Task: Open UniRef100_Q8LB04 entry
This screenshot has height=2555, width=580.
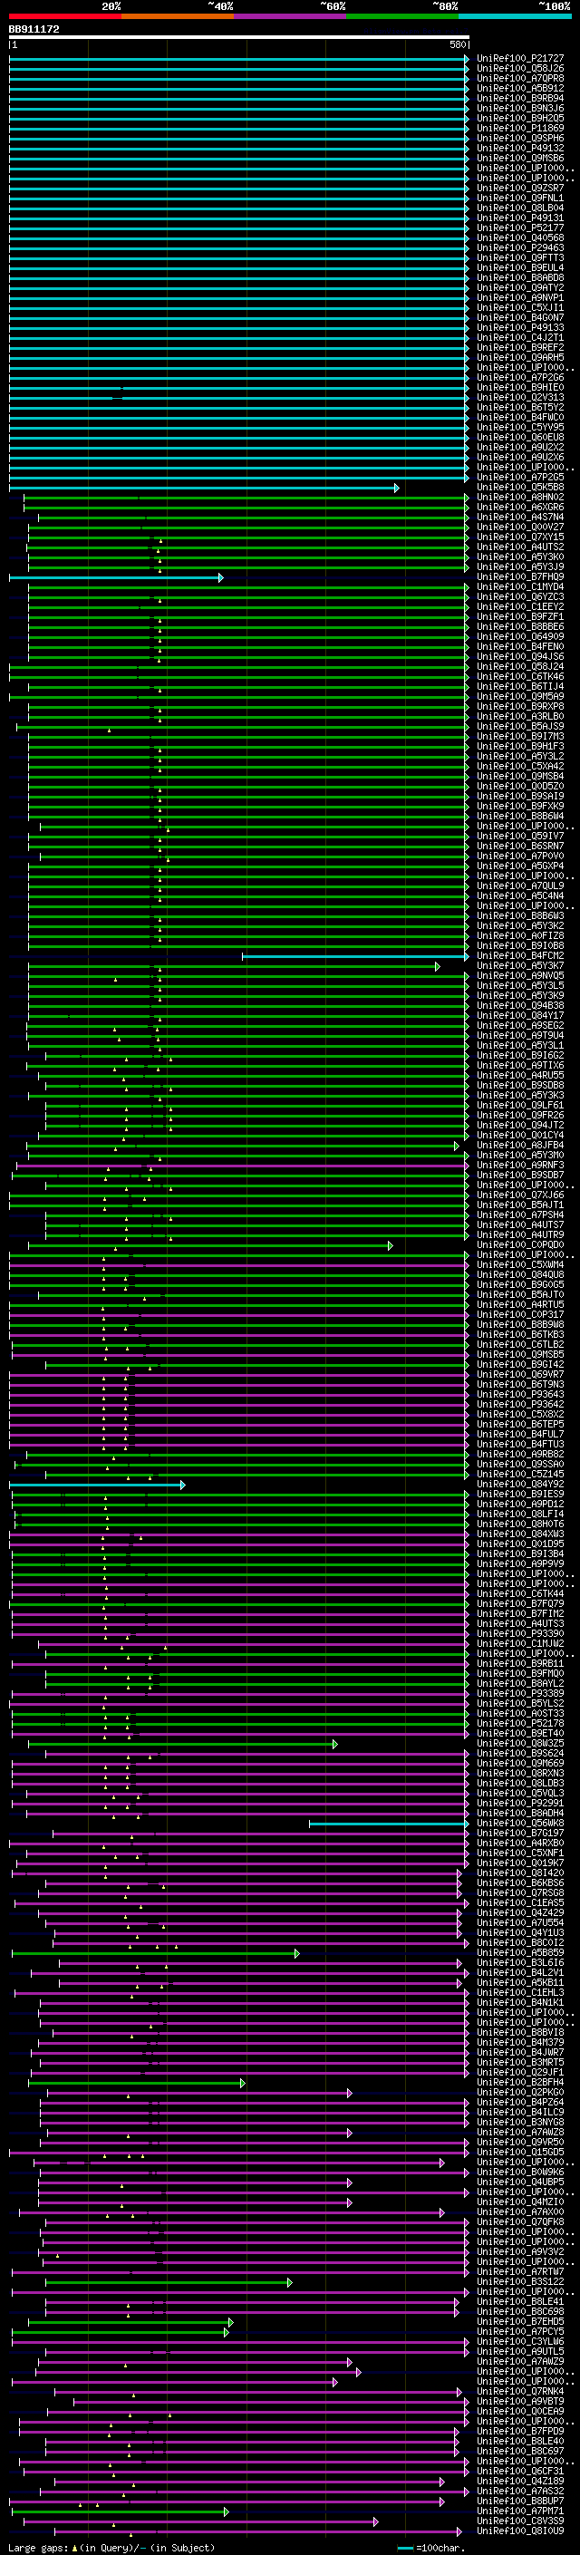Action: (519, 208)
